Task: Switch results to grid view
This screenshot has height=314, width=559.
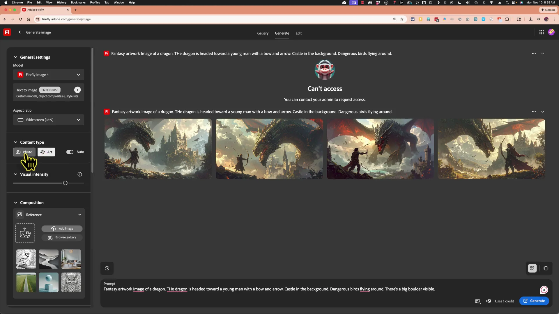Action: tap(532, 268)
